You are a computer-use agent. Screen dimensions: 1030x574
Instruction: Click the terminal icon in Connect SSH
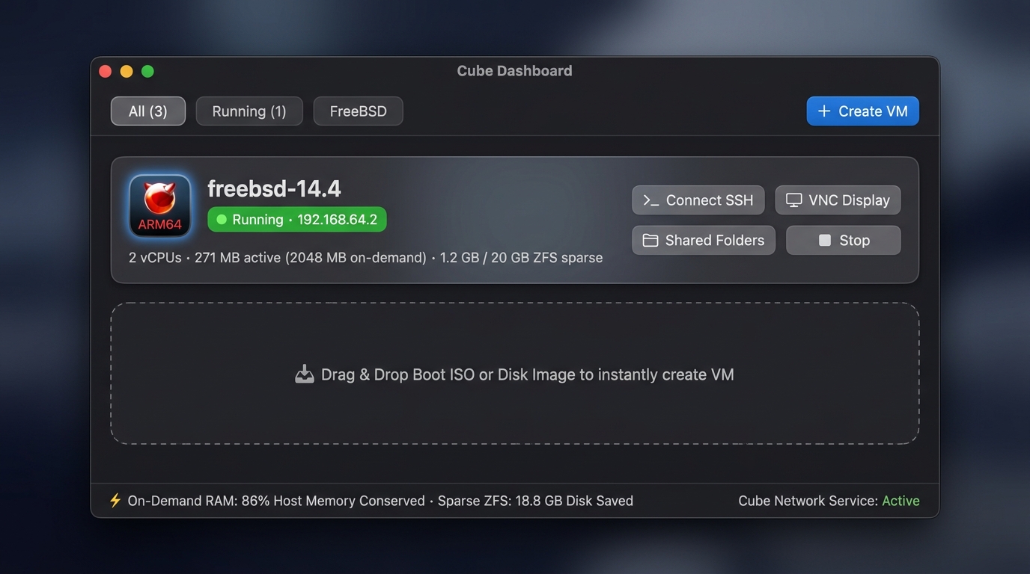coord(651,200)
